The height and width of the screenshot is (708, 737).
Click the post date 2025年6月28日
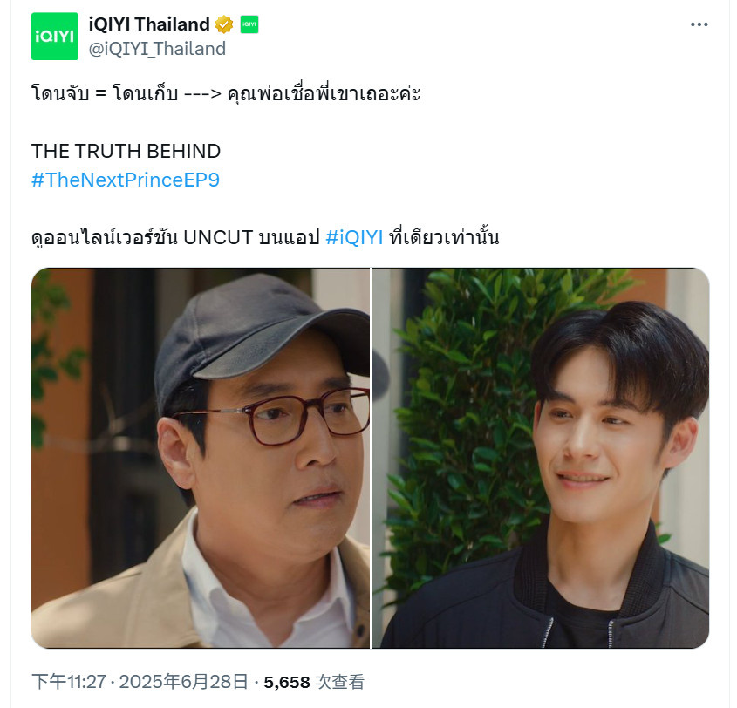click(x=183, y=682)
